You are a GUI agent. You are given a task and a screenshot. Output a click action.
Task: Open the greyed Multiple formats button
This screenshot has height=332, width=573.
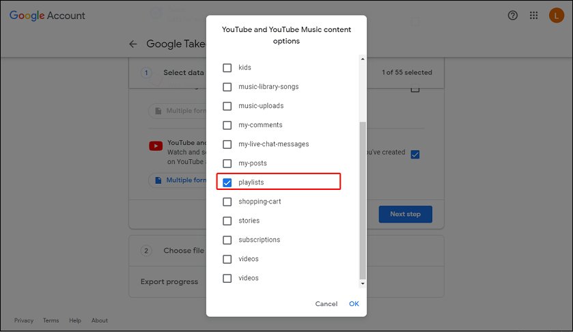[x=178, y=111]
